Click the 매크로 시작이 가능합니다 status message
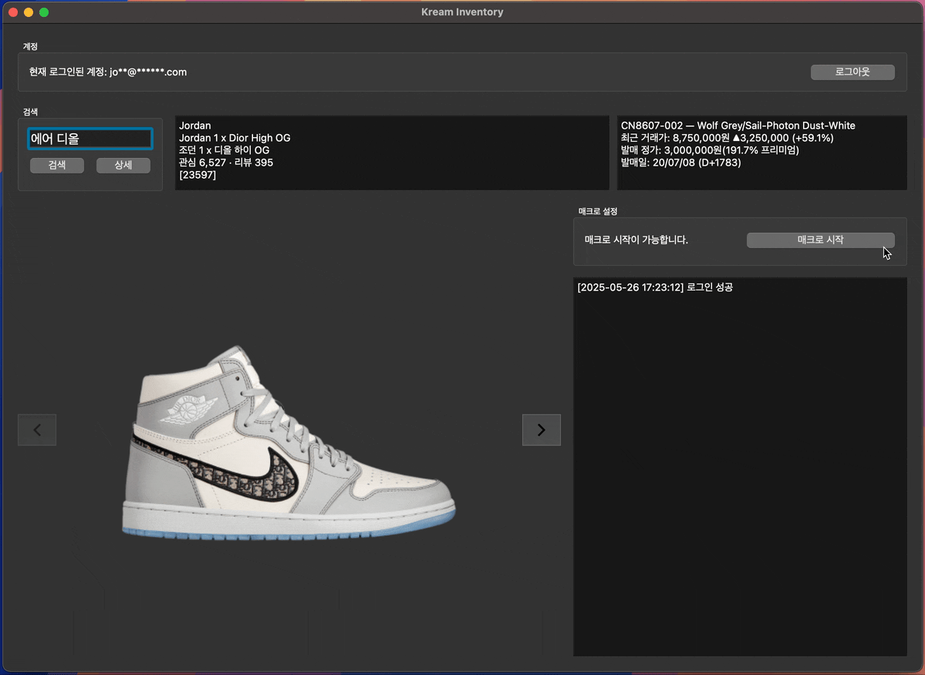 [636, 240]
